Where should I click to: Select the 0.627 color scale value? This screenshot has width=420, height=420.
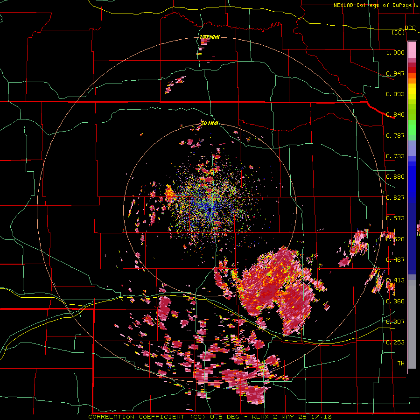(395, 197)
